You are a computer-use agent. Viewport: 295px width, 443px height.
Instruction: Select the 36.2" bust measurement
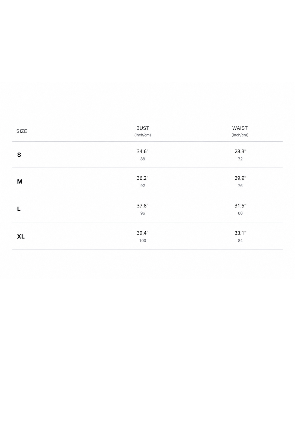coord(143,178)
